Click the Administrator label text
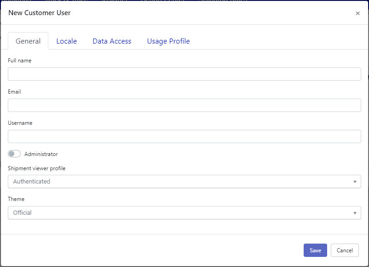The image size is (369, 267). point(41,154)
